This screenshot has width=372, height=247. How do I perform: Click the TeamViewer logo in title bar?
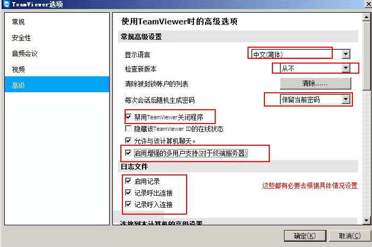tap(6, 4)
